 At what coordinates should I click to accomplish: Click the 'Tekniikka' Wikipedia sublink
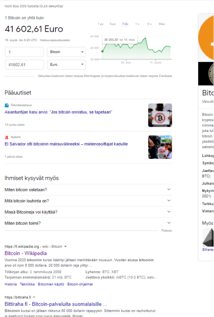(27, 284)
